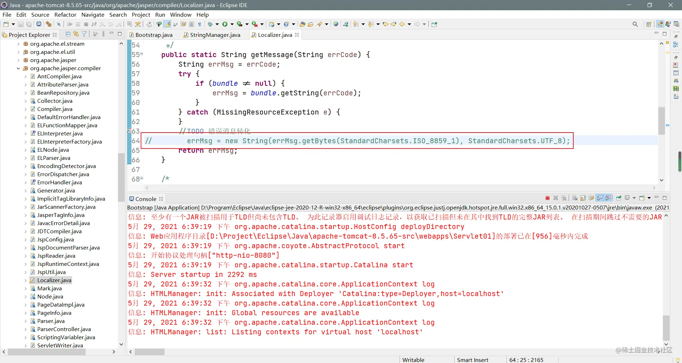The image size is (682, 363).
Task: Open the Open Console dropdown arrow
Action: [649, 198]
